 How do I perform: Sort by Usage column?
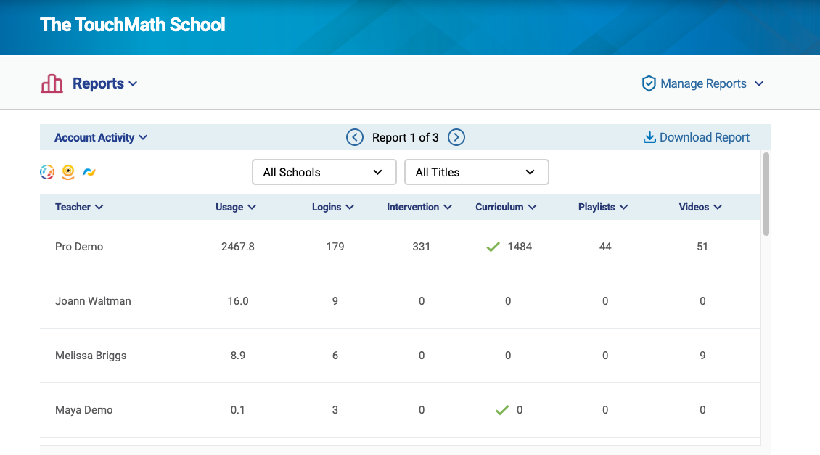pyautogui.click(x=235, y=207)
